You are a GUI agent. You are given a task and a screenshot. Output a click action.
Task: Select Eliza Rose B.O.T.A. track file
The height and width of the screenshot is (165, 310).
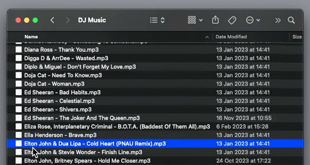coord(117,126)
